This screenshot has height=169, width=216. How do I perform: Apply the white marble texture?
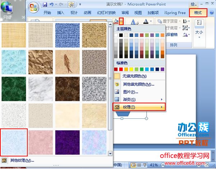click(41, 89)
